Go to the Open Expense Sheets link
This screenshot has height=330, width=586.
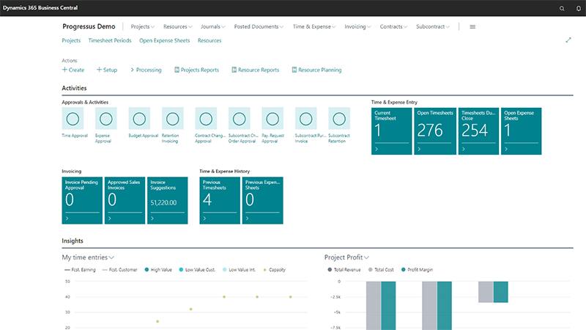tap(164, 40)
